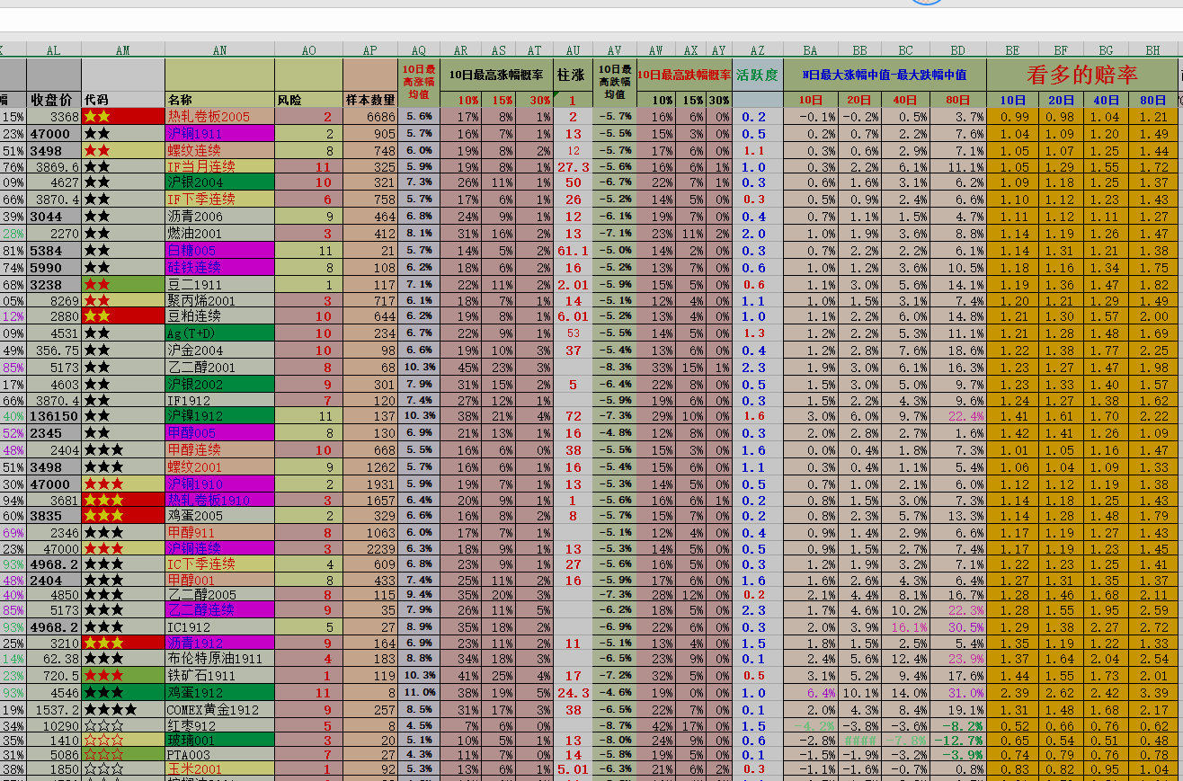The width and height of the screenshot is (1183, 781).
Task: Select the 沪镍1912 name cell
Action: point(219,417)
